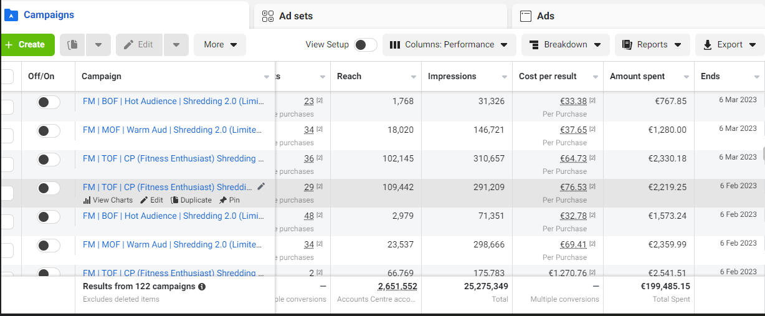The width and height of the screenshot is (765, 316).
Task: Open the Breakdown dropdown
Action: 564,45
